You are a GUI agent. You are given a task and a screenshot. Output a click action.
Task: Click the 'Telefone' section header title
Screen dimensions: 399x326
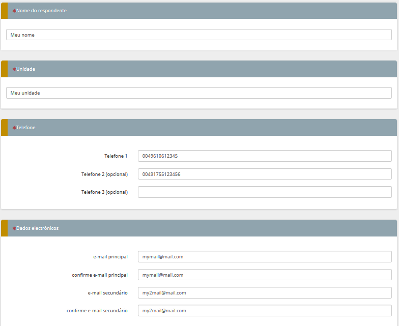coord(26,128)
